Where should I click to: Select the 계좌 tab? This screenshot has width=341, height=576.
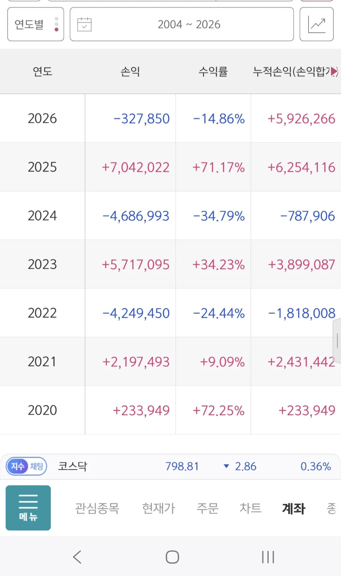click(294, 508)
